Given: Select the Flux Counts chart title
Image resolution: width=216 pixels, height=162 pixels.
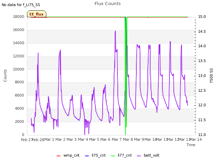Looking at the screenshot, I should [108, 4].
